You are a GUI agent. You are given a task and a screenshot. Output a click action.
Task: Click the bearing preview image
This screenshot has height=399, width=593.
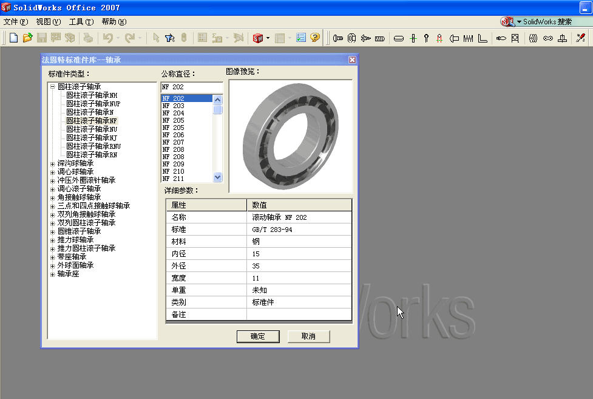pyautogui.click(x=291, y=136)
